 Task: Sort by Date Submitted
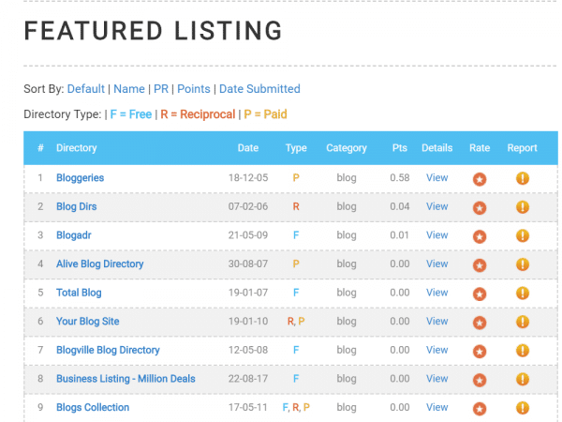pos(259,89)
